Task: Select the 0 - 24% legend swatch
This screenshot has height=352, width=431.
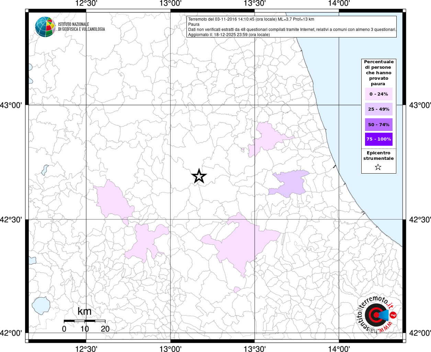Action: [378, 94]
